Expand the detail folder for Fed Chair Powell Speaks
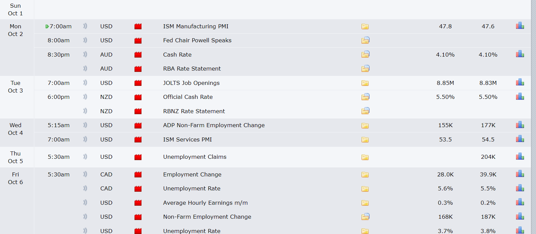 click(x=365, y=40)
